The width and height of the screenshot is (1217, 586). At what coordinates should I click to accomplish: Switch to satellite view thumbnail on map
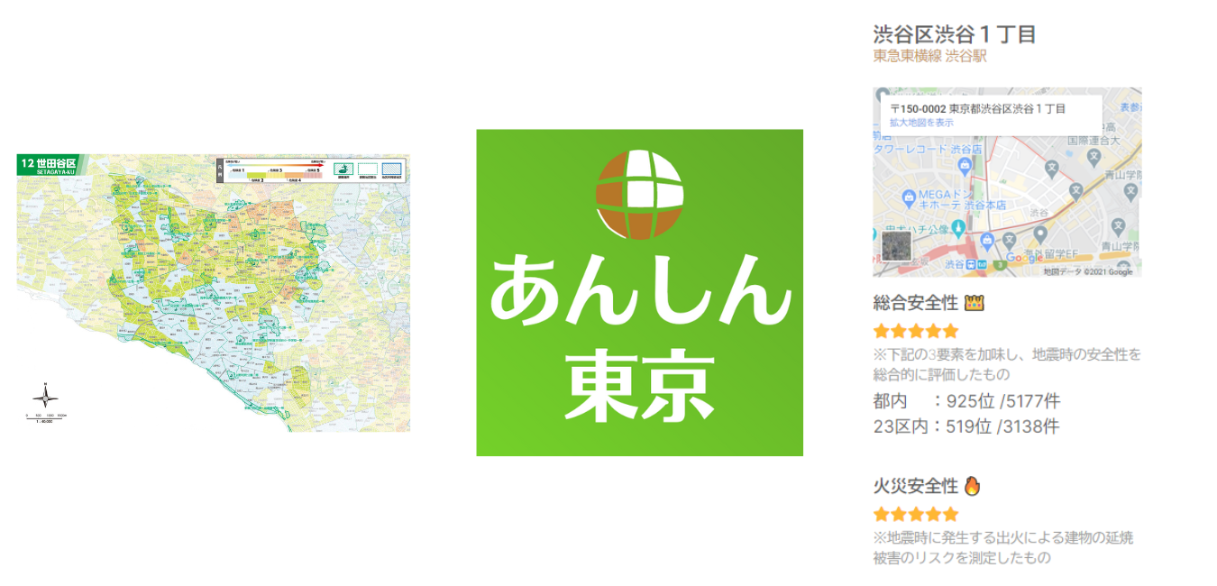(896, 245)
